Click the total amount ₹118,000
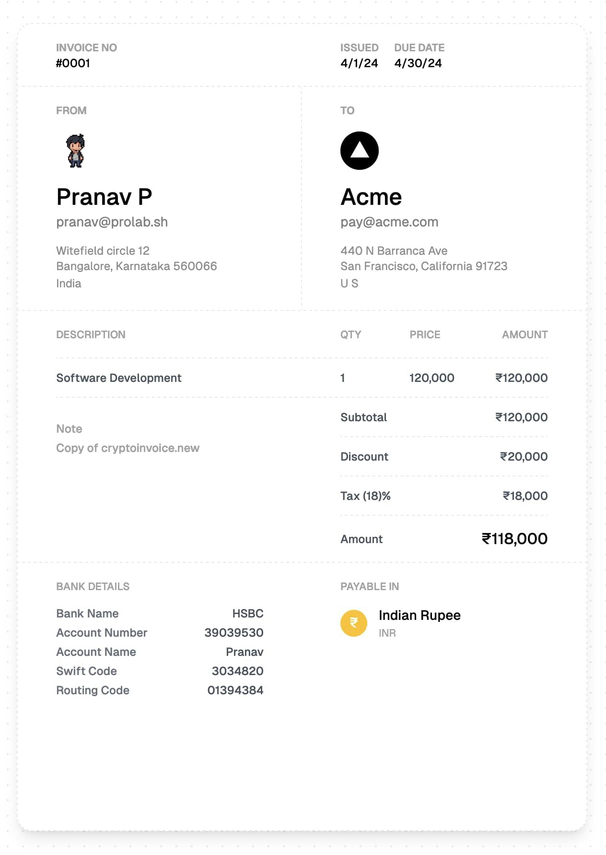The height and width of the screenshot is (855, 606). 514,539
